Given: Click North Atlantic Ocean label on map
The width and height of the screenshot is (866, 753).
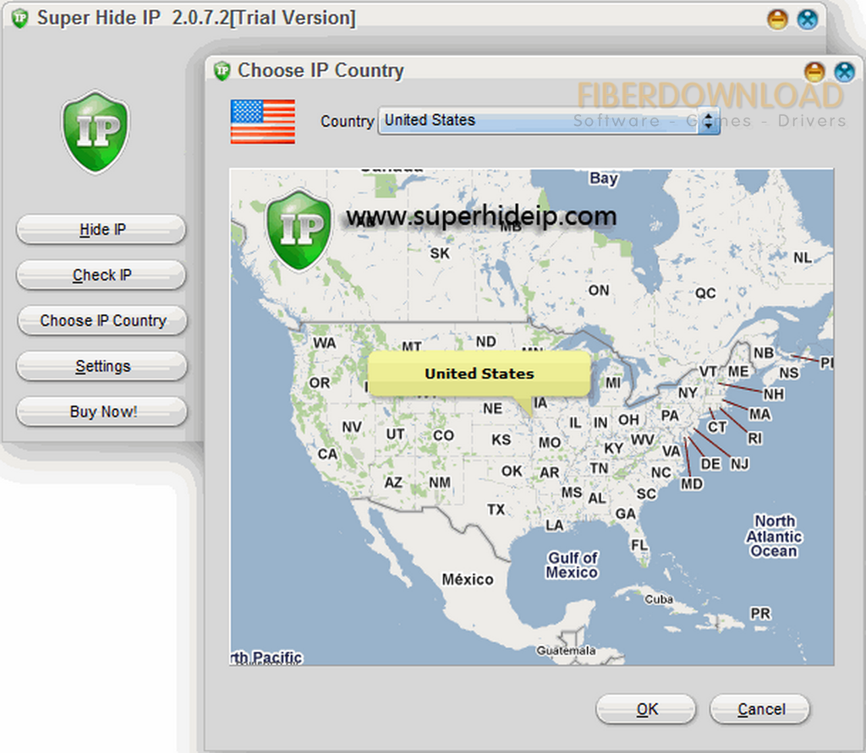Looking at the screenshot, I should coord(775,536).
